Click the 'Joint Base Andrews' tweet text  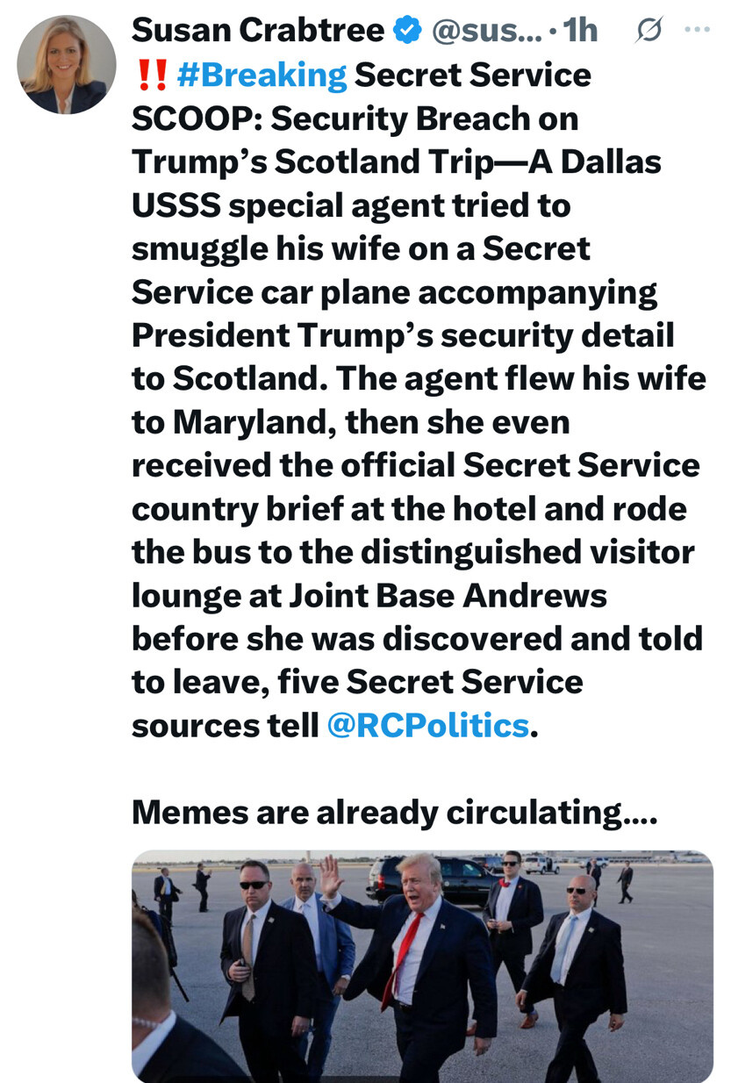click(x=447, y=596)
